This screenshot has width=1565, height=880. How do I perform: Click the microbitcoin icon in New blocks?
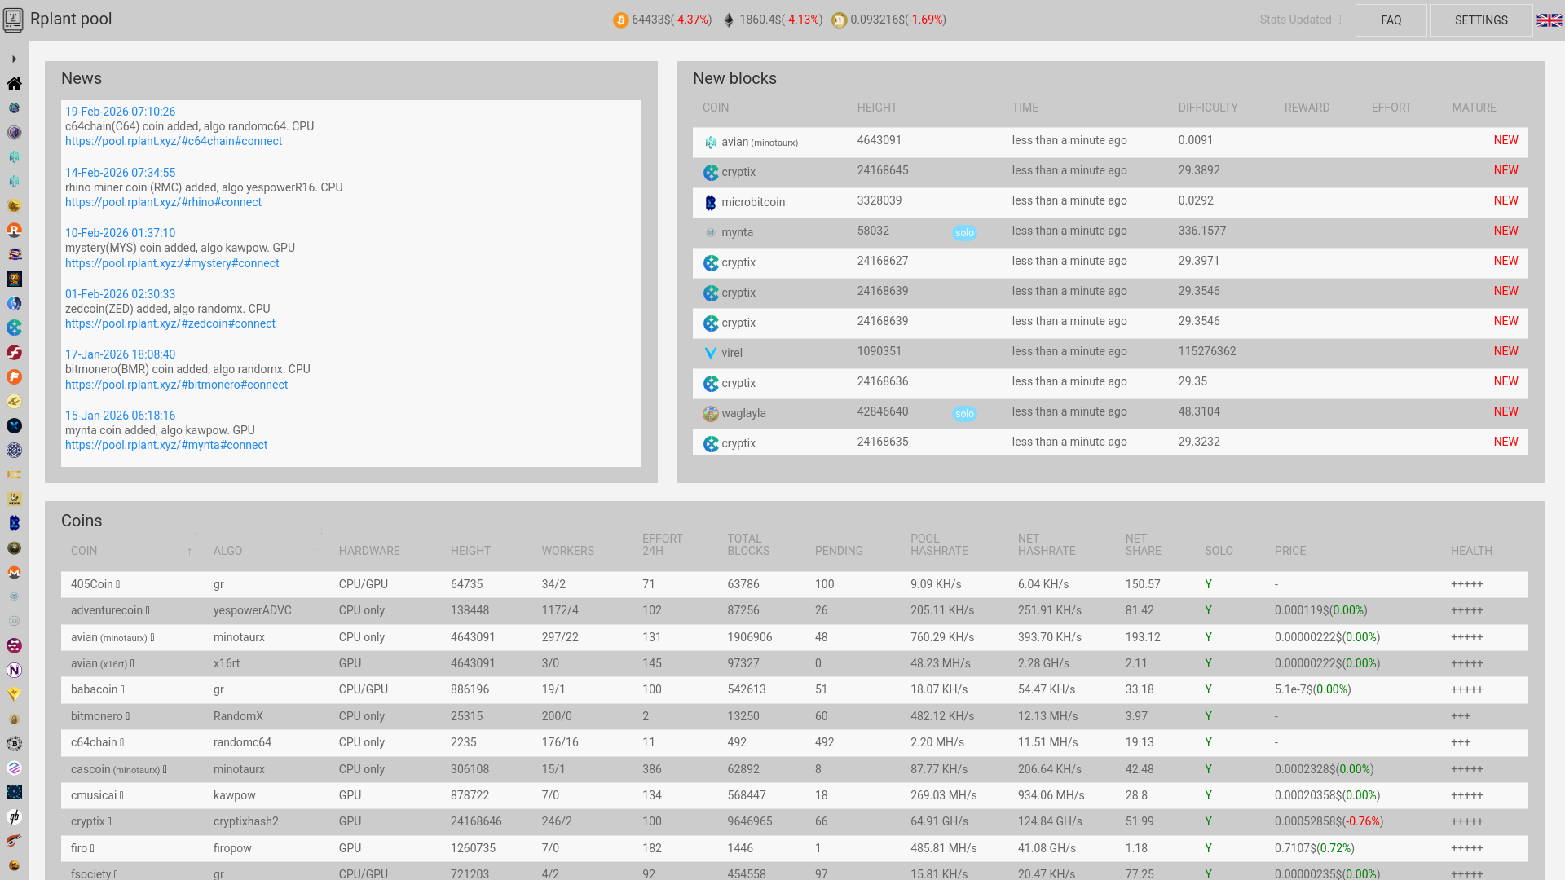click(x=711, y=203)
